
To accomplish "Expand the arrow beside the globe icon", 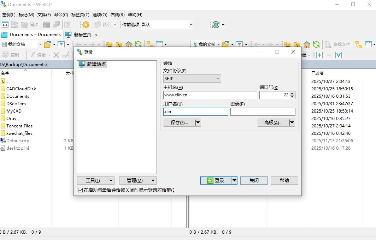I will point(223,25).
